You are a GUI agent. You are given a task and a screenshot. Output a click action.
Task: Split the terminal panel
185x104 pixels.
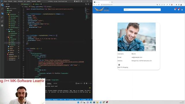click(x=84, y=83)
